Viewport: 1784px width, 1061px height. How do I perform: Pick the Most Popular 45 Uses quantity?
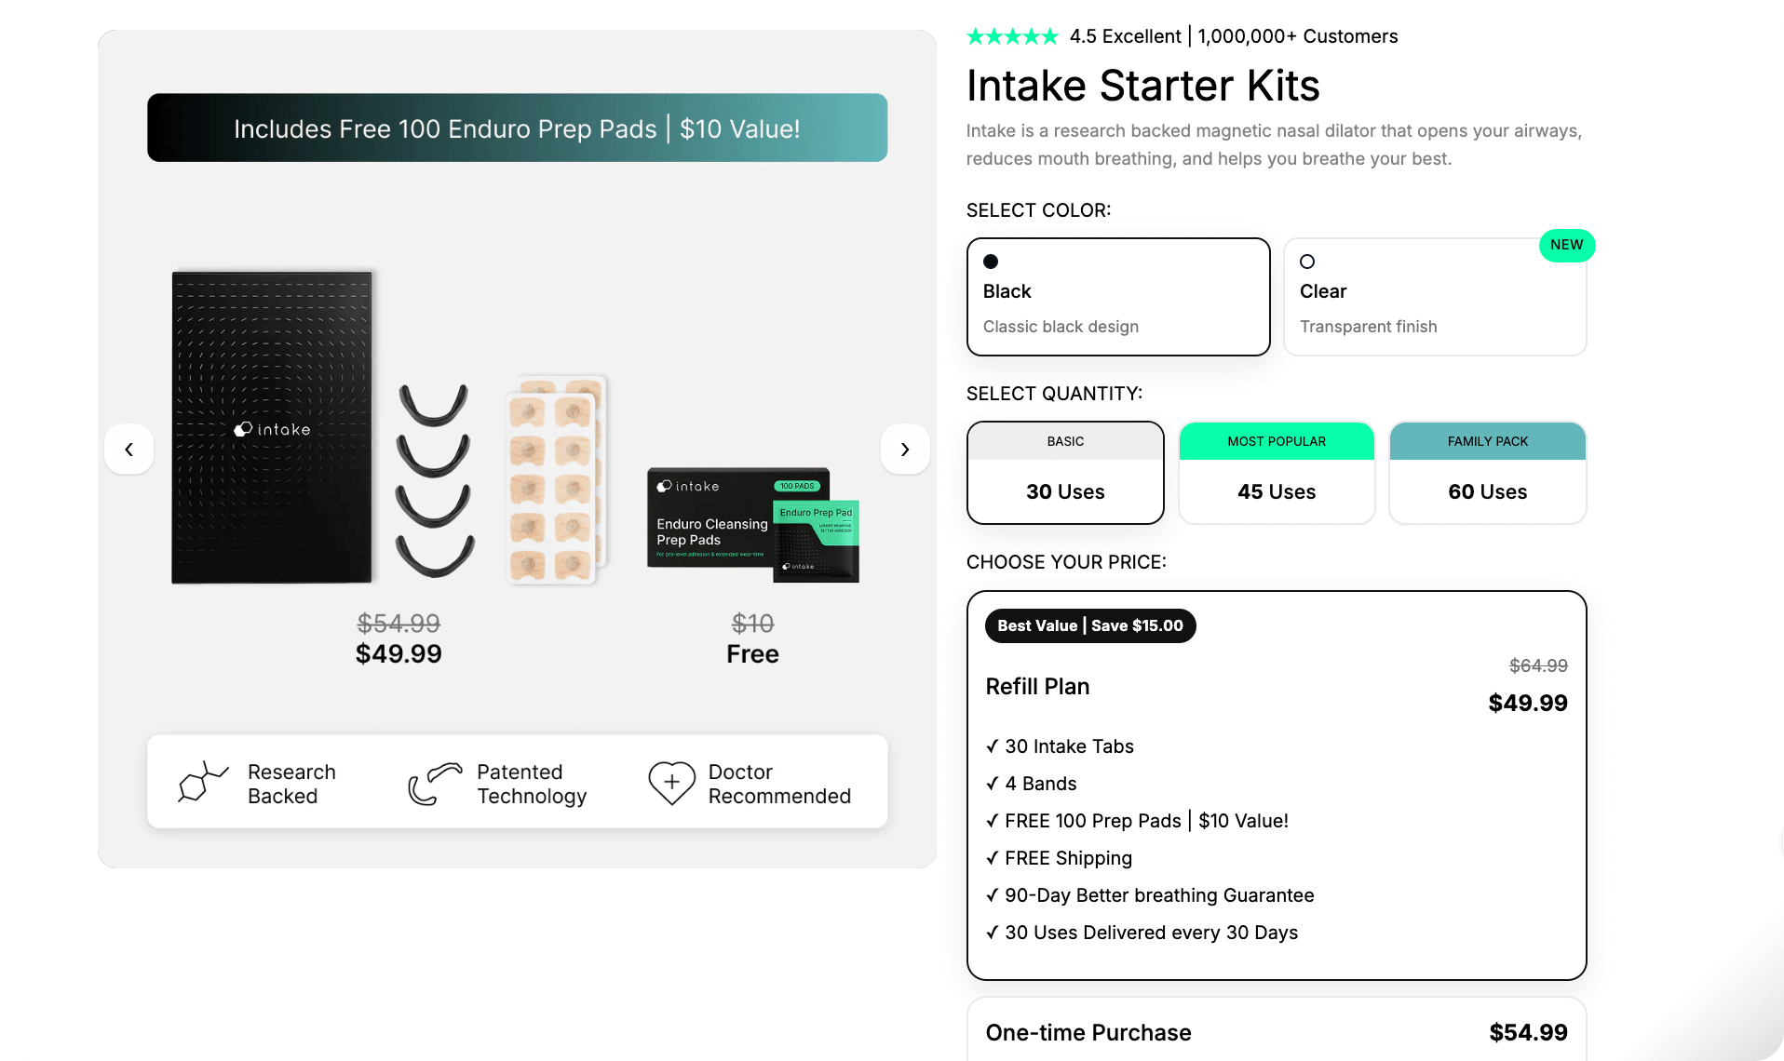pos(1276,473)
